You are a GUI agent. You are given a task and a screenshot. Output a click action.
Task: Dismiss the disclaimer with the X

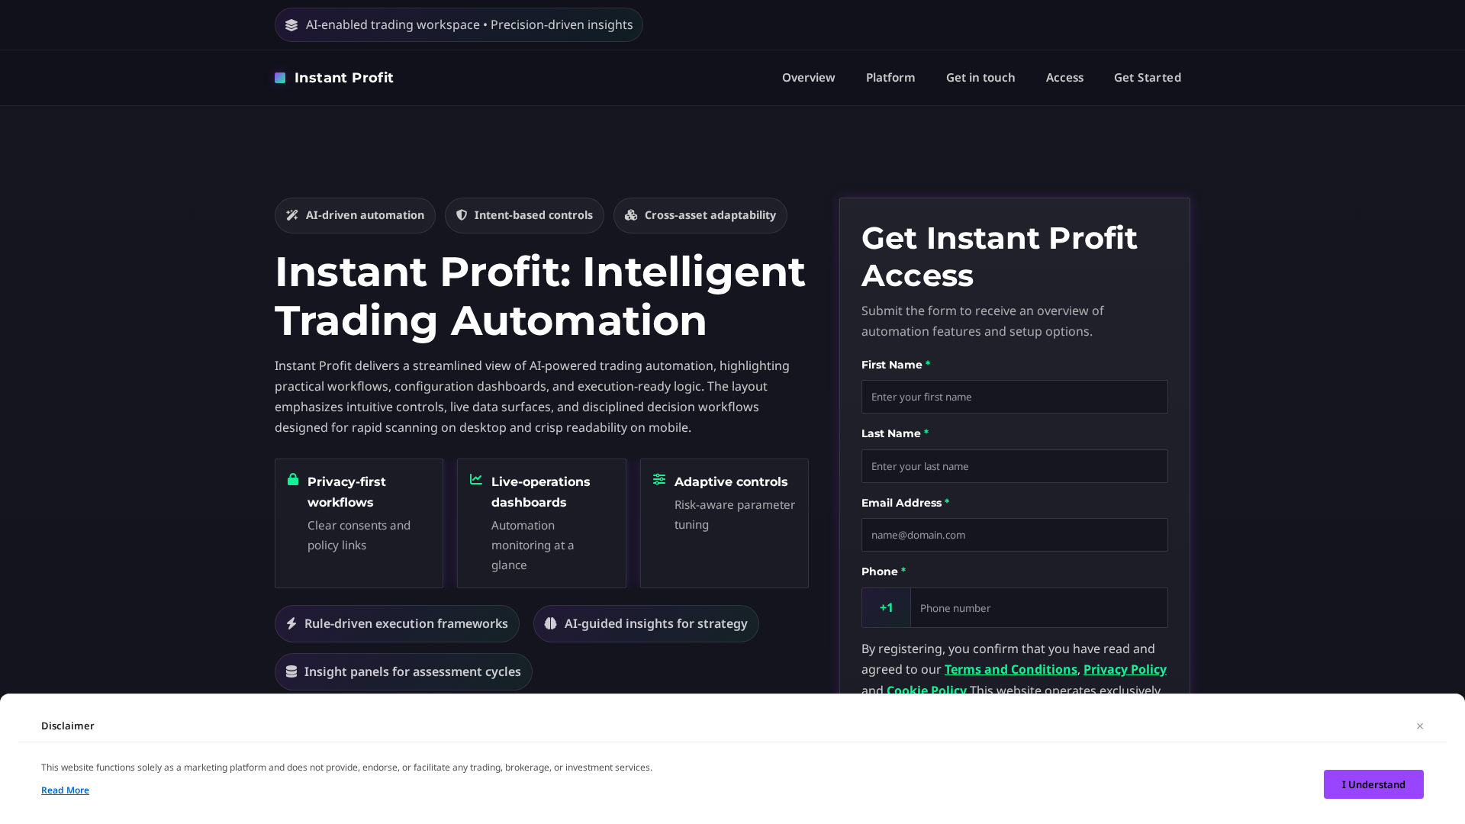click(1420, 726)
